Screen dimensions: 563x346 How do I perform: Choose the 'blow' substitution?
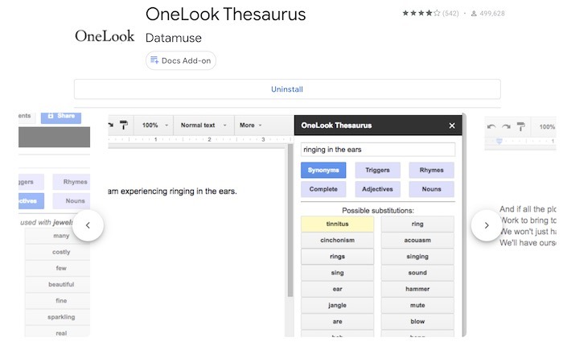click(417, 322)
